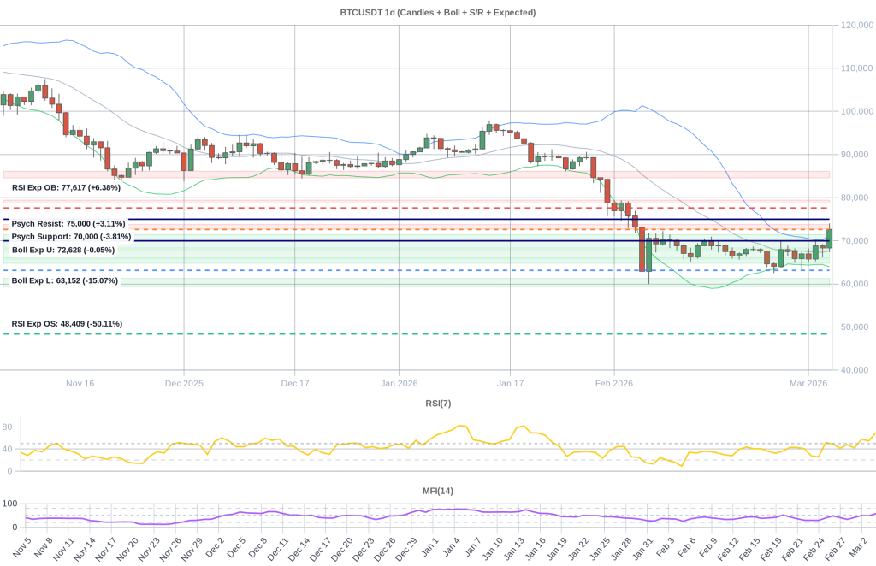Select the RSI(7) panel title
Viewport: 876px width, 566px height.
(438, 404)
